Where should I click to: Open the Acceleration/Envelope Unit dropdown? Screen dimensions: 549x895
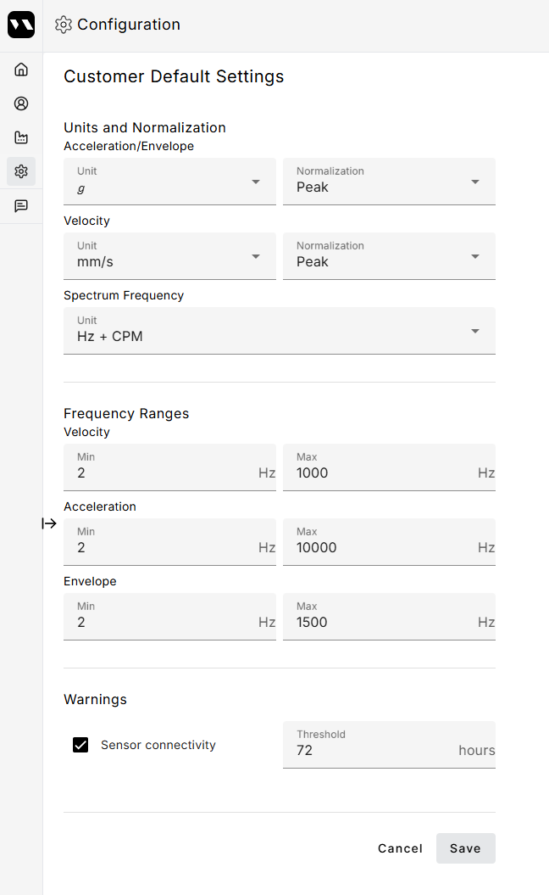pos(169,182)
